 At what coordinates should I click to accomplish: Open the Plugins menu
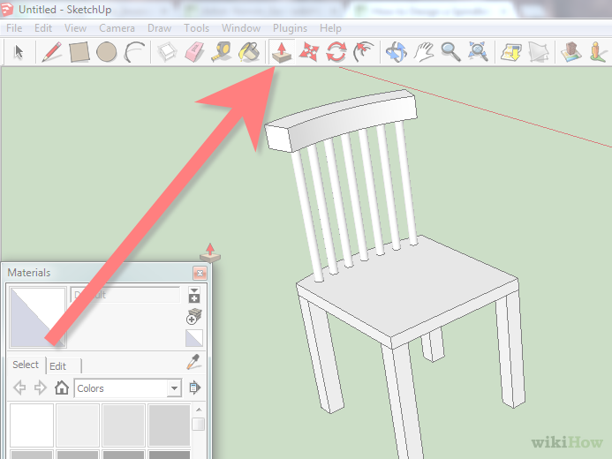pyautogui.click(x=290, y=28)
